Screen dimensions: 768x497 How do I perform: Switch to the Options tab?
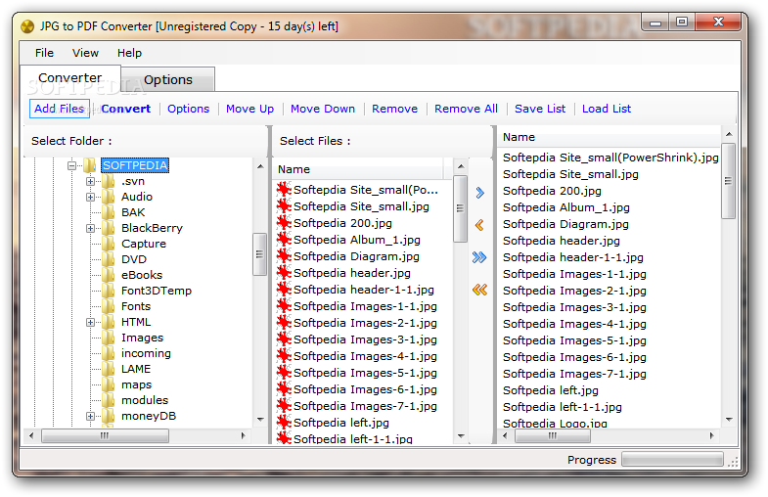168,80
